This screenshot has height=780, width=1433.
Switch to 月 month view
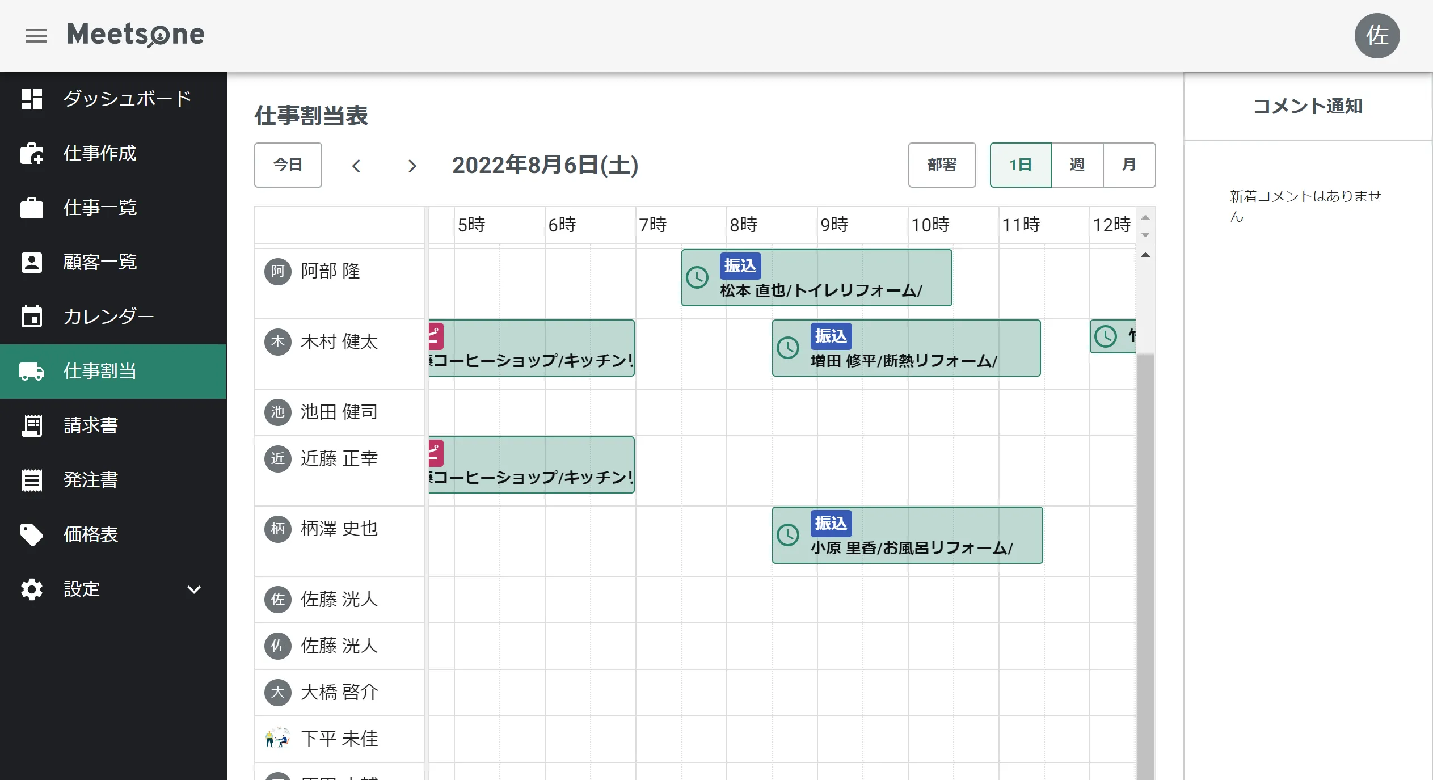[x=1129, y=165]
